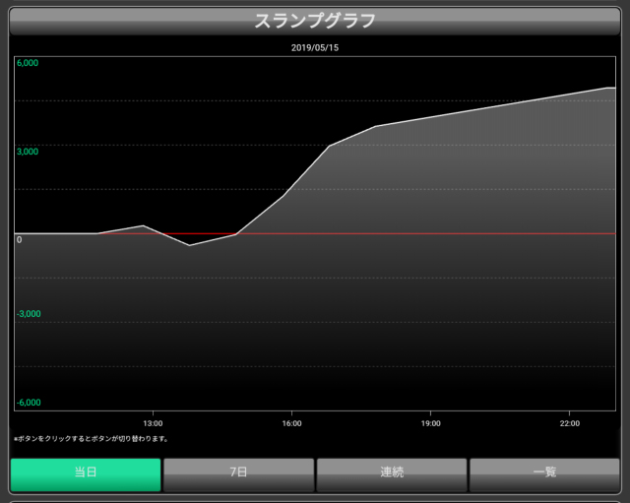Image resolution: width=630 pixels, height=503 pixels.
Task: Click the red zero baseline in the graph
Action: click(x=394, y=234)
